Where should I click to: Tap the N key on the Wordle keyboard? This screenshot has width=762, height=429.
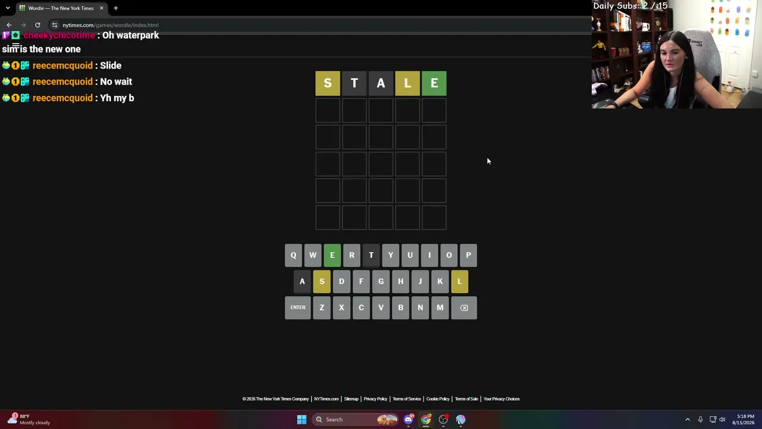point(420,307)
